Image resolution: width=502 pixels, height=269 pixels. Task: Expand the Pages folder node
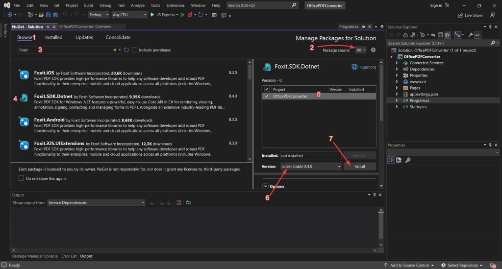click(397, 88)
